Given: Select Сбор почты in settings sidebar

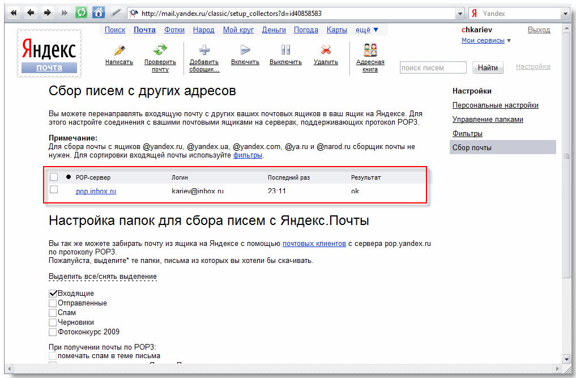Looking at the screenshot, I should [x=502, y=147].
